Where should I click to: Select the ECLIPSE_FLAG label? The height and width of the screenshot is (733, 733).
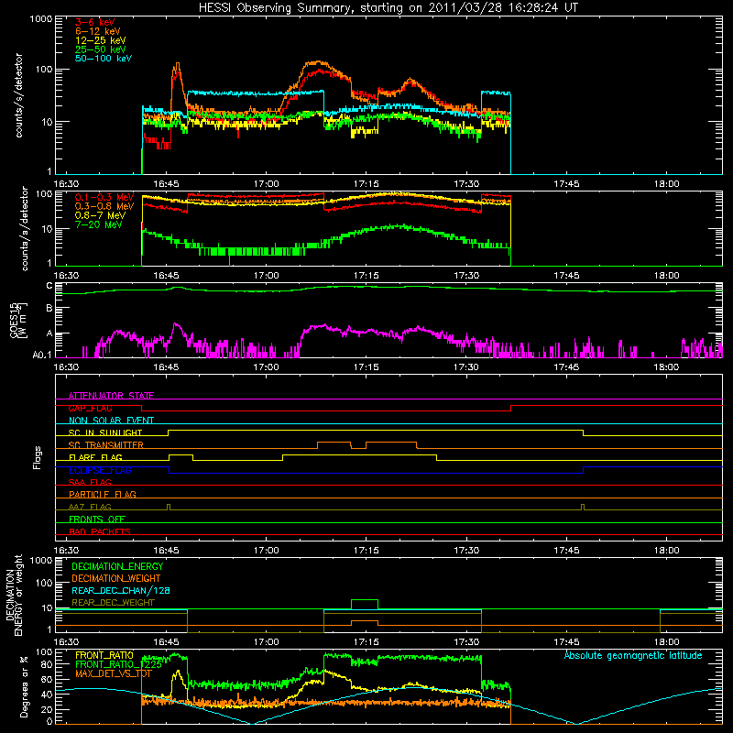[100, 470]
